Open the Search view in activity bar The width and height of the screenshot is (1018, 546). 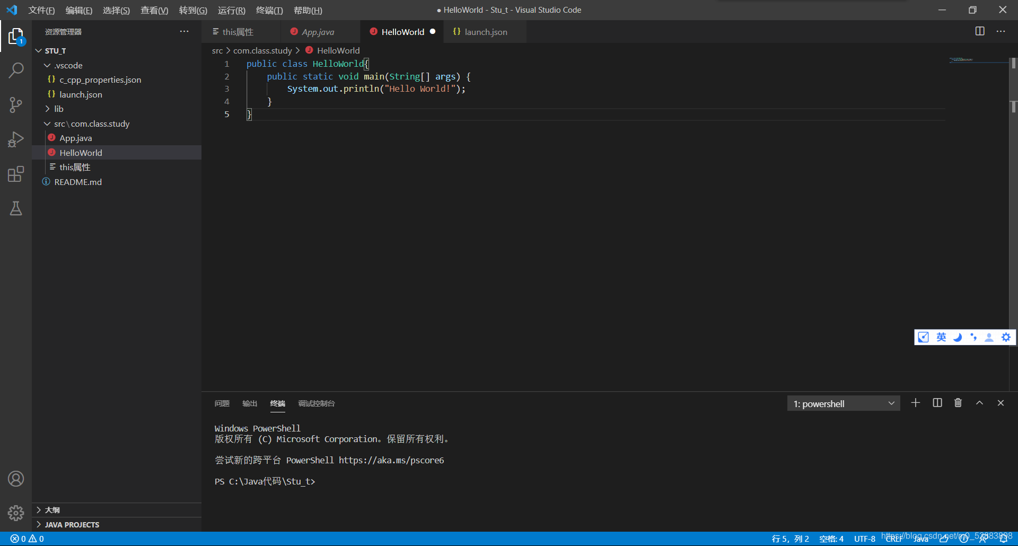tap(16, 70)
